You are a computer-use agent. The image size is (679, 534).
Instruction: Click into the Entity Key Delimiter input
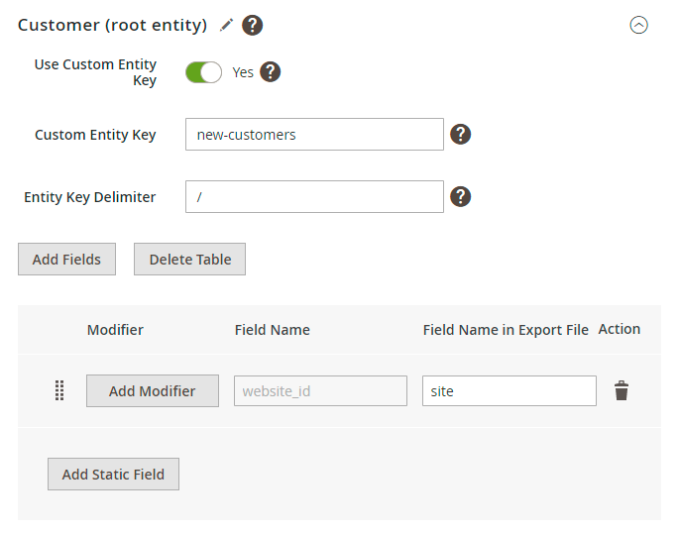click(x=314, y=196)
